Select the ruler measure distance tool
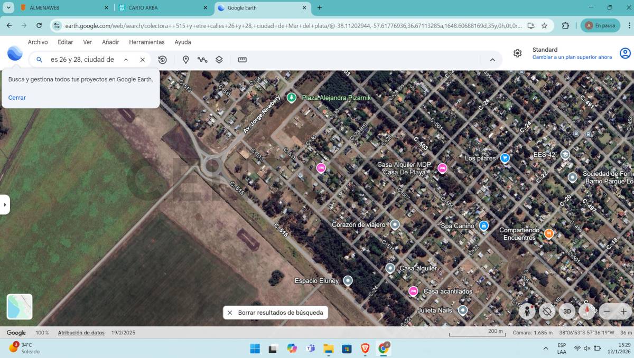The height and width of the screenshot is (358, 634). [x=243, y=60]
